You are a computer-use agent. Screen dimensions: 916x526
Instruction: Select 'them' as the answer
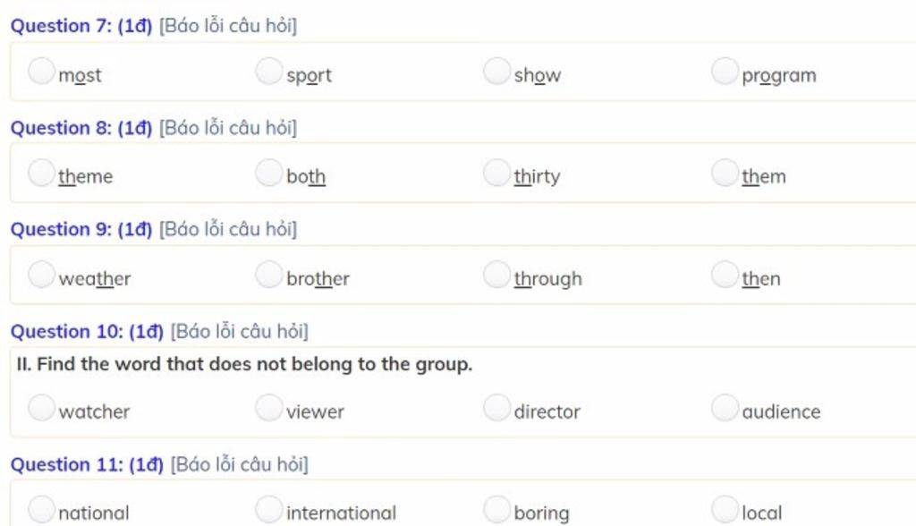[725, 173]
